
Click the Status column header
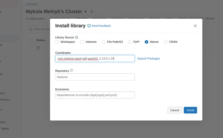coord(41,40)
